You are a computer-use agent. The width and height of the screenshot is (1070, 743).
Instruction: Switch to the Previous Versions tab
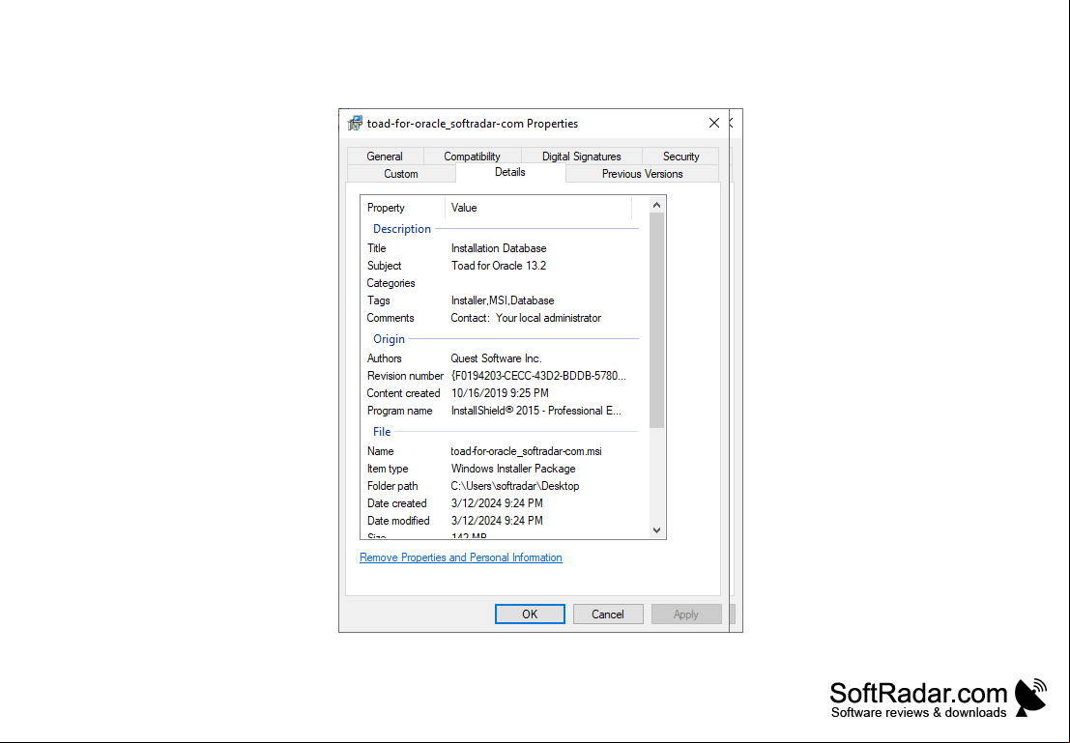coord(642,174)
